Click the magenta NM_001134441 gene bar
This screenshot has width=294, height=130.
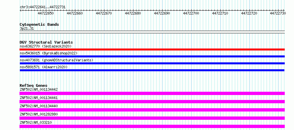click(152, 102)
